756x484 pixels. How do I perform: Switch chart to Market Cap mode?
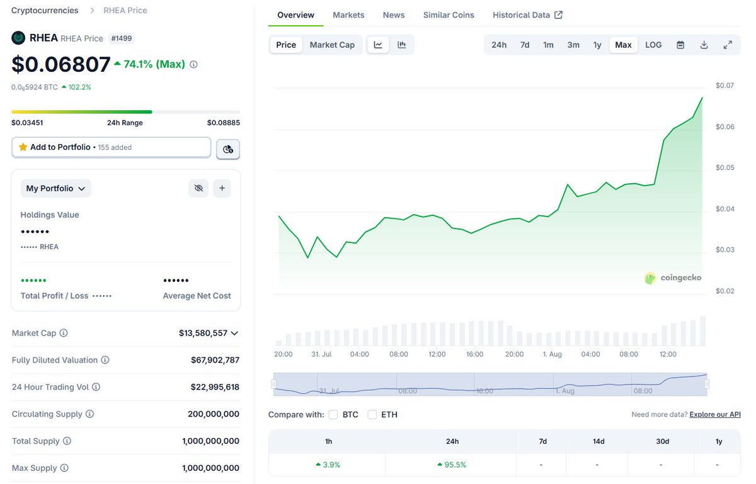332,45
